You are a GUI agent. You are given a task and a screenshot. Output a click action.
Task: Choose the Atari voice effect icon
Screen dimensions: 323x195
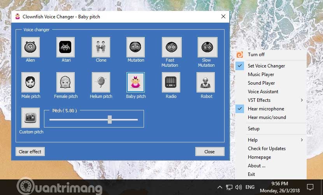pos(65,47)
